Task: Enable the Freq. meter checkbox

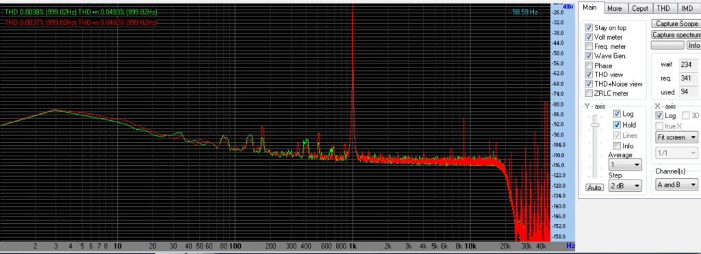Action: point(589,46)
